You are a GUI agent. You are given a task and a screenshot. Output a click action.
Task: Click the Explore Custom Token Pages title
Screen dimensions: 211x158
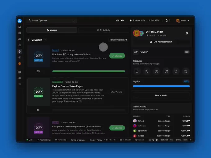(x=67, y=86)
